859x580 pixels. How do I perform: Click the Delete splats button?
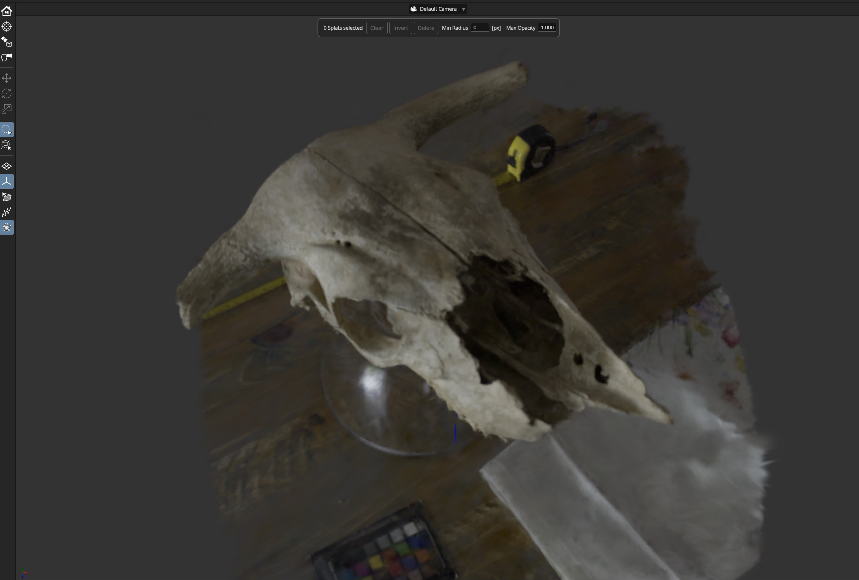click(x=426, y=28)
